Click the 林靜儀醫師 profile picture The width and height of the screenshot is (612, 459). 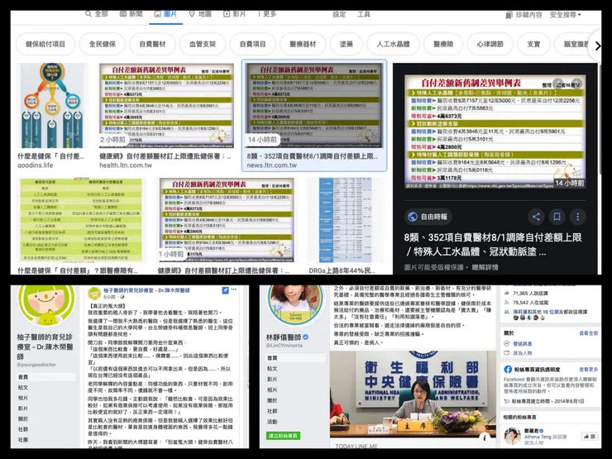click(295, 306)
